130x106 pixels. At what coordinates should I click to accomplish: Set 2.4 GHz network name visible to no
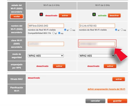click(71, 30)
